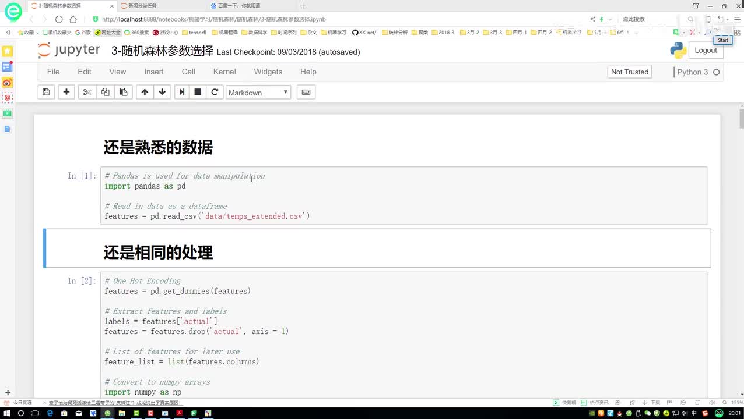This screenshot has width=744, height=419.
Task: Copy selected cells icon
Action: (105, 92)
